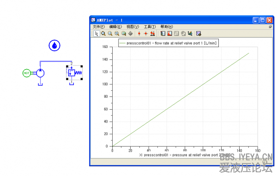Screen dimensions: 277x176
Task: Open the 视图(V) menu
Action: point(132,27)
